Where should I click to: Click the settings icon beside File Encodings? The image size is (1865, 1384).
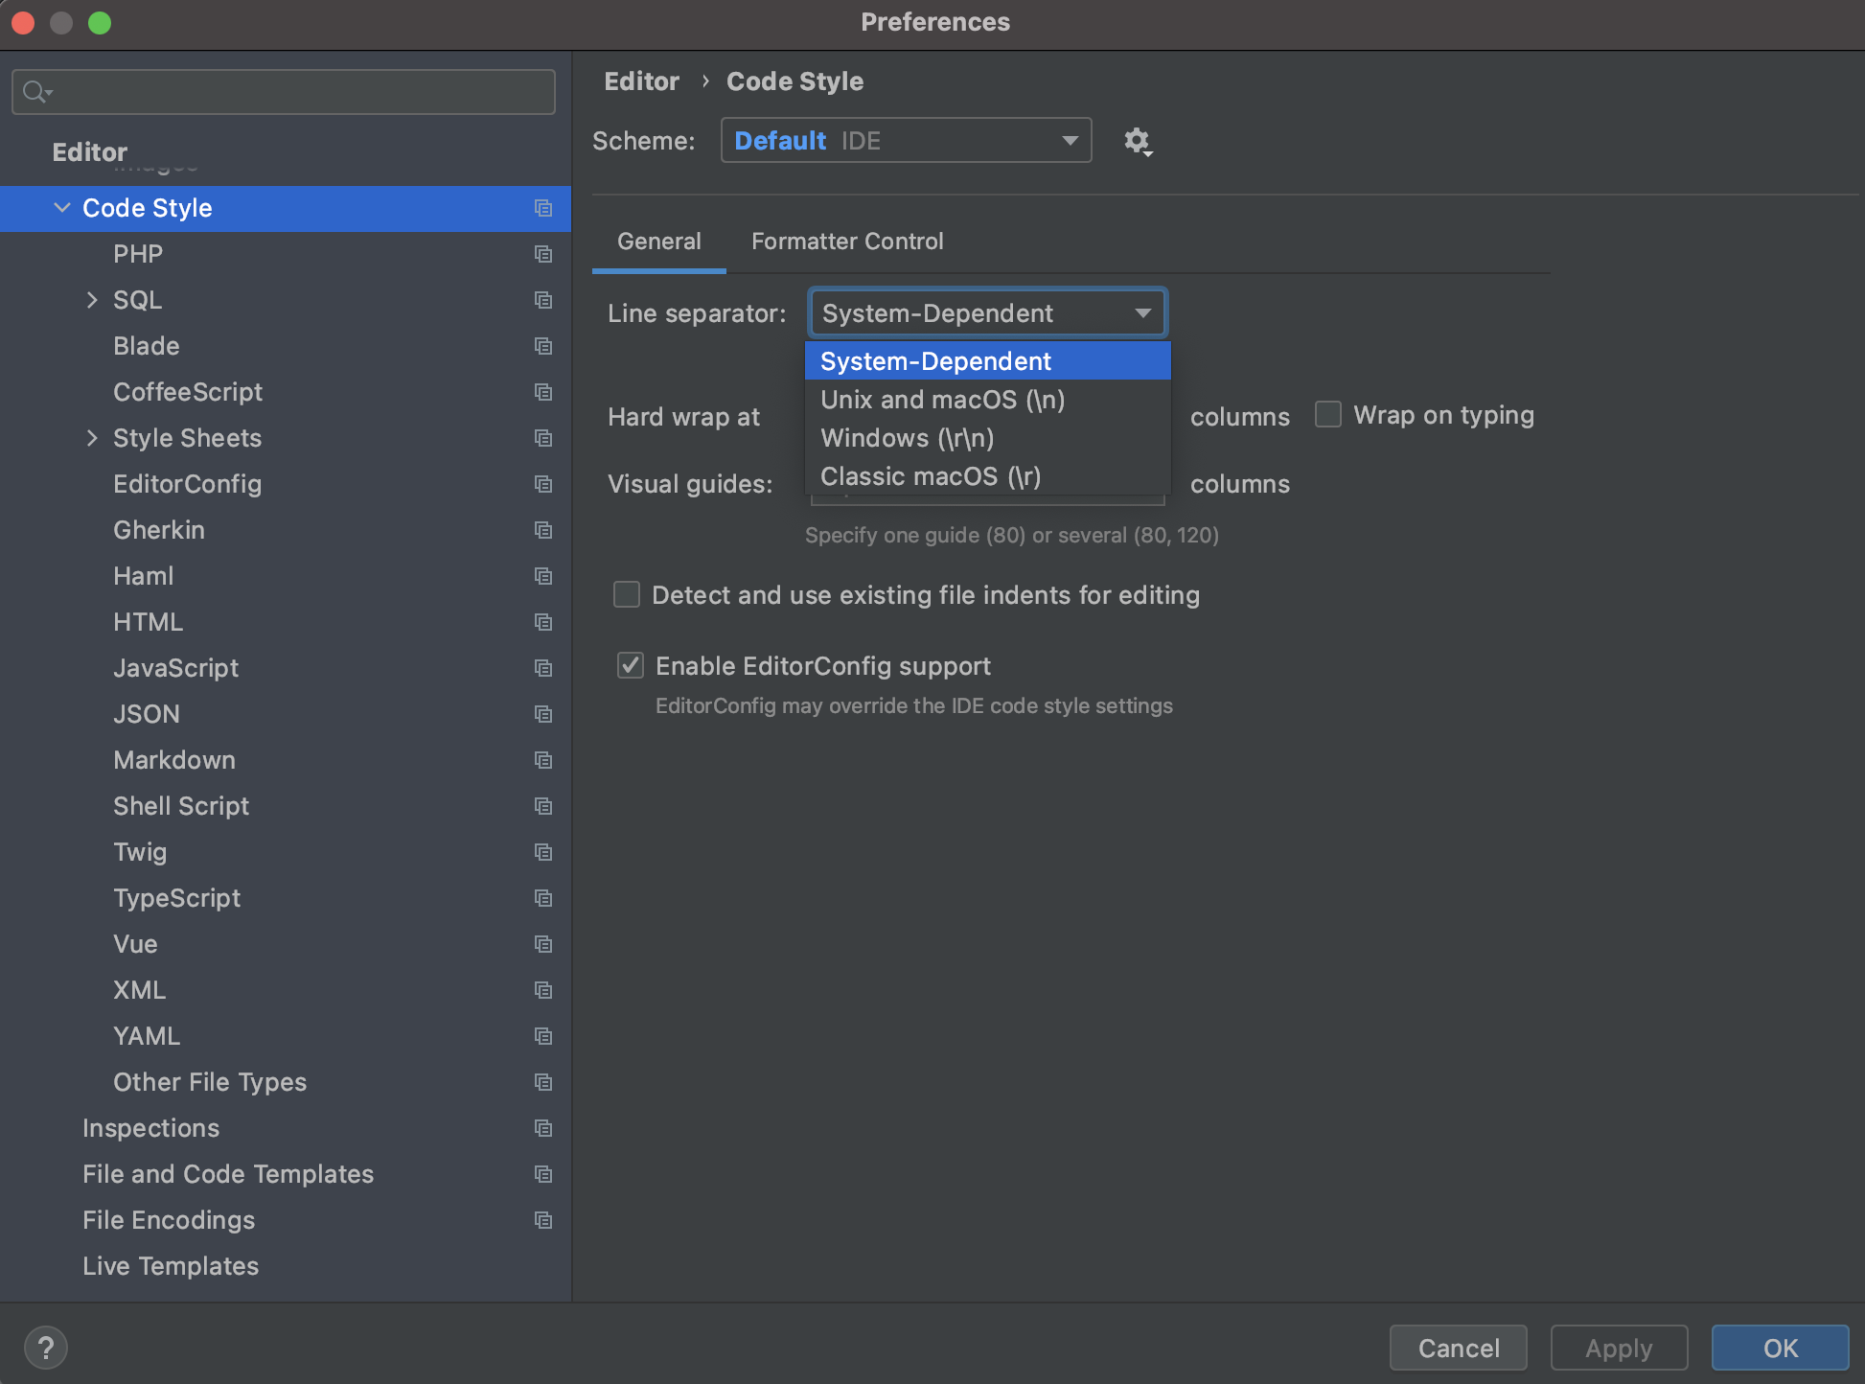[x=543, y=1220]
